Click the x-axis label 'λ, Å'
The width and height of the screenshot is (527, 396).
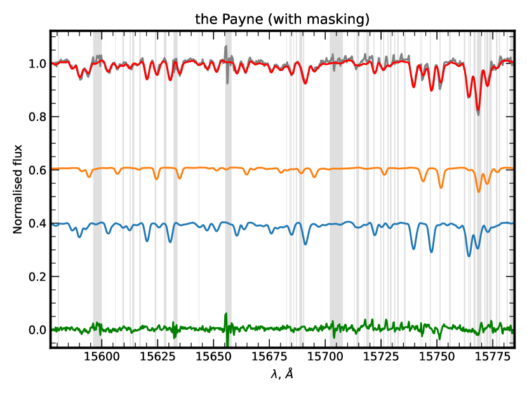coord(282,374)
